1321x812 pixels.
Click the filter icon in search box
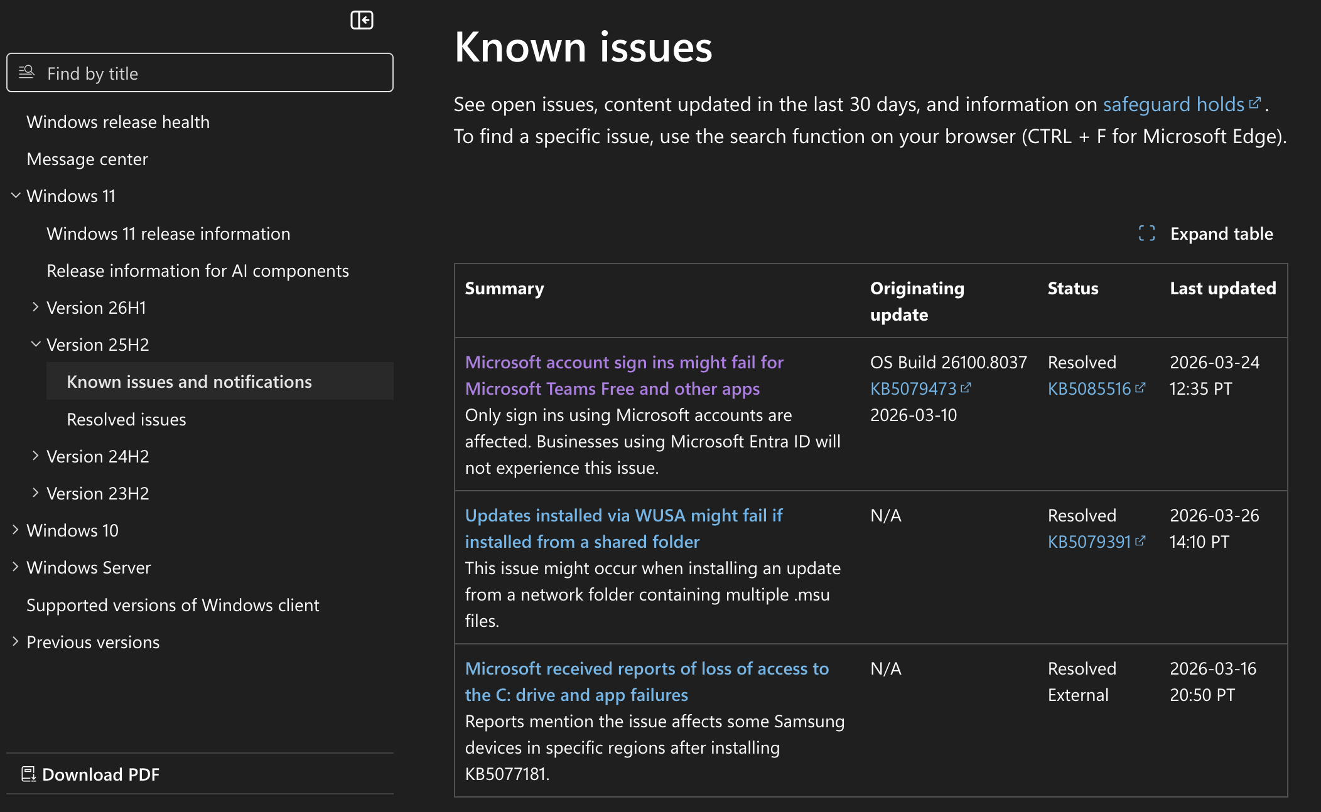[x=26, y=72]
